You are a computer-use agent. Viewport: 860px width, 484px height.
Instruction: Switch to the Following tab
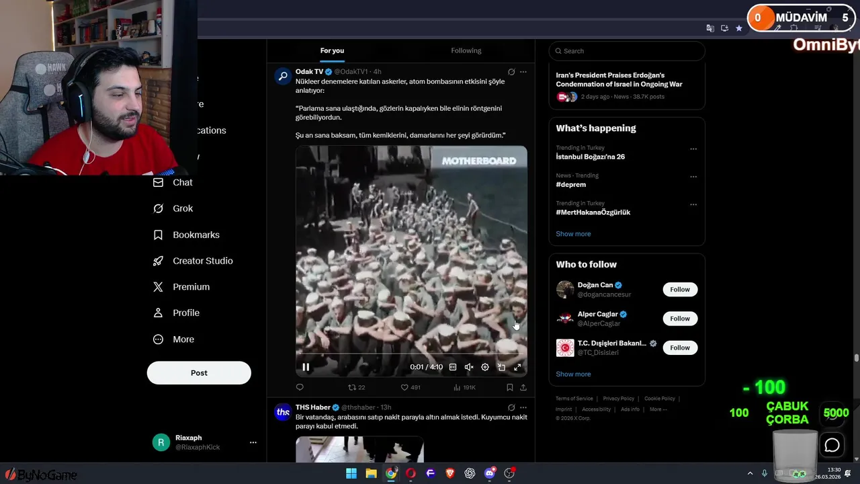466,50
